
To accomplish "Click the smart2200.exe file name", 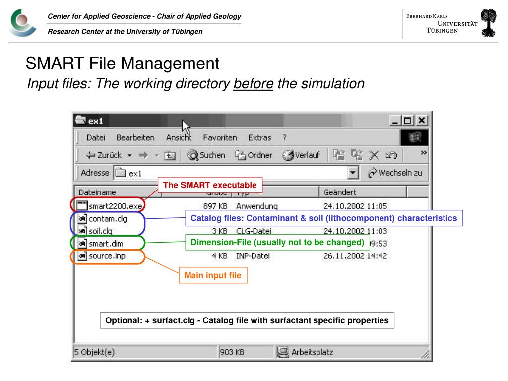I will pyautogui.click(x=116, y=206).
